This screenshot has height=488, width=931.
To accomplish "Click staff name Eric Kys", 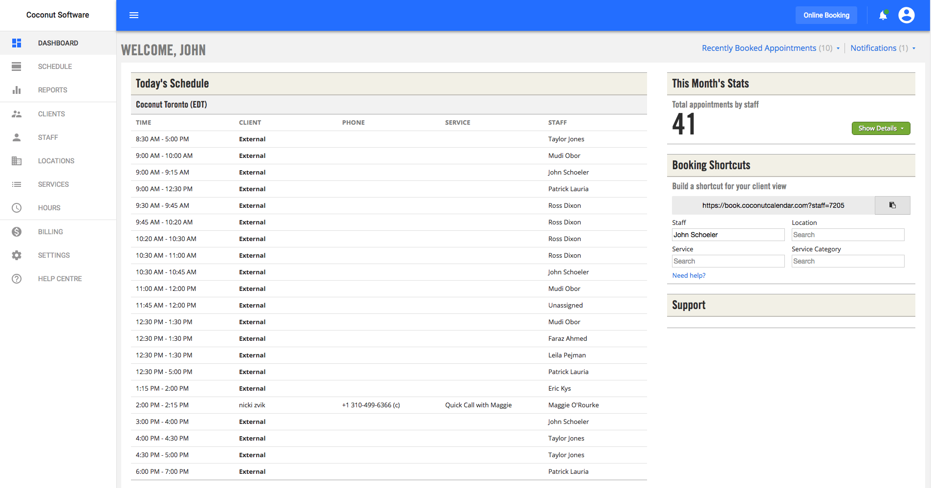I will click(x=560, y=388).
